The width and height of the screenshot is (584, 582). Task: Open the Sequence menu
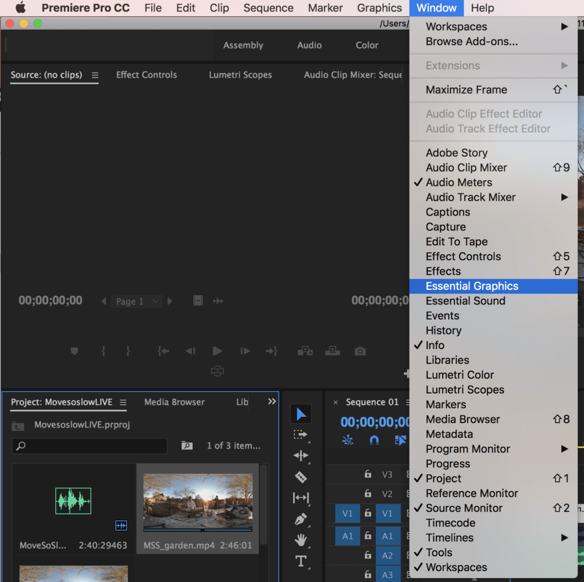coord(268,8)
